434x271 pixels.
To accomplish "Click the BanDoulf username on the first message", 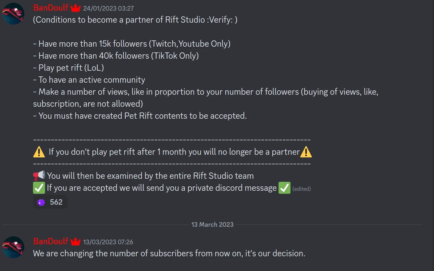I will (x=51, y=8).
